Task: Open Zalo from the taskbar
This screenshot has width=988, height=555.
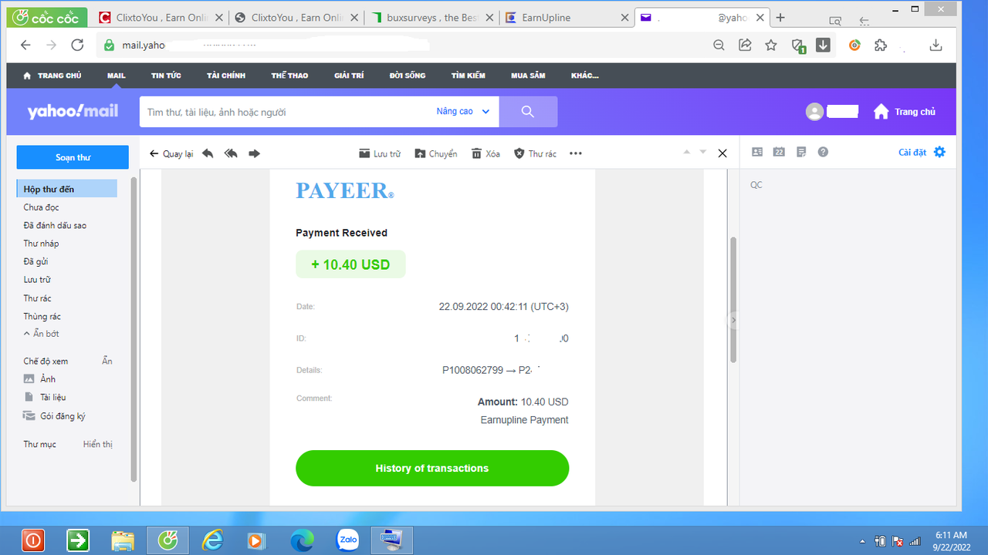Action: pyautogui.click(x=348, y=540)
